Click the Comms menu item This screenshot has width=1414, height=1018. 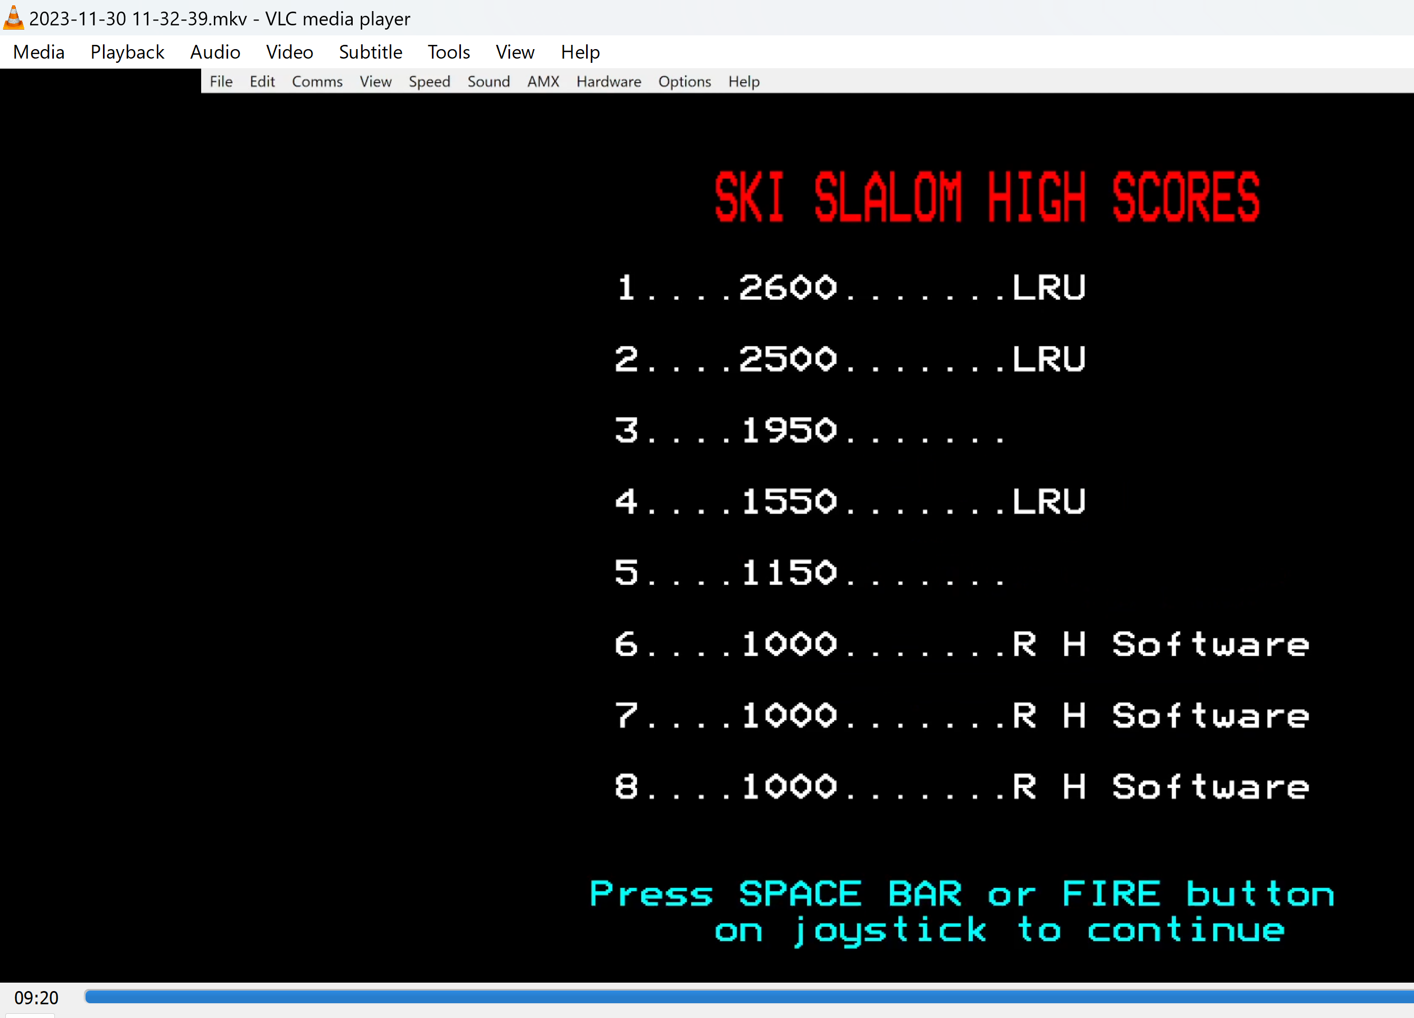pos(317,82)
